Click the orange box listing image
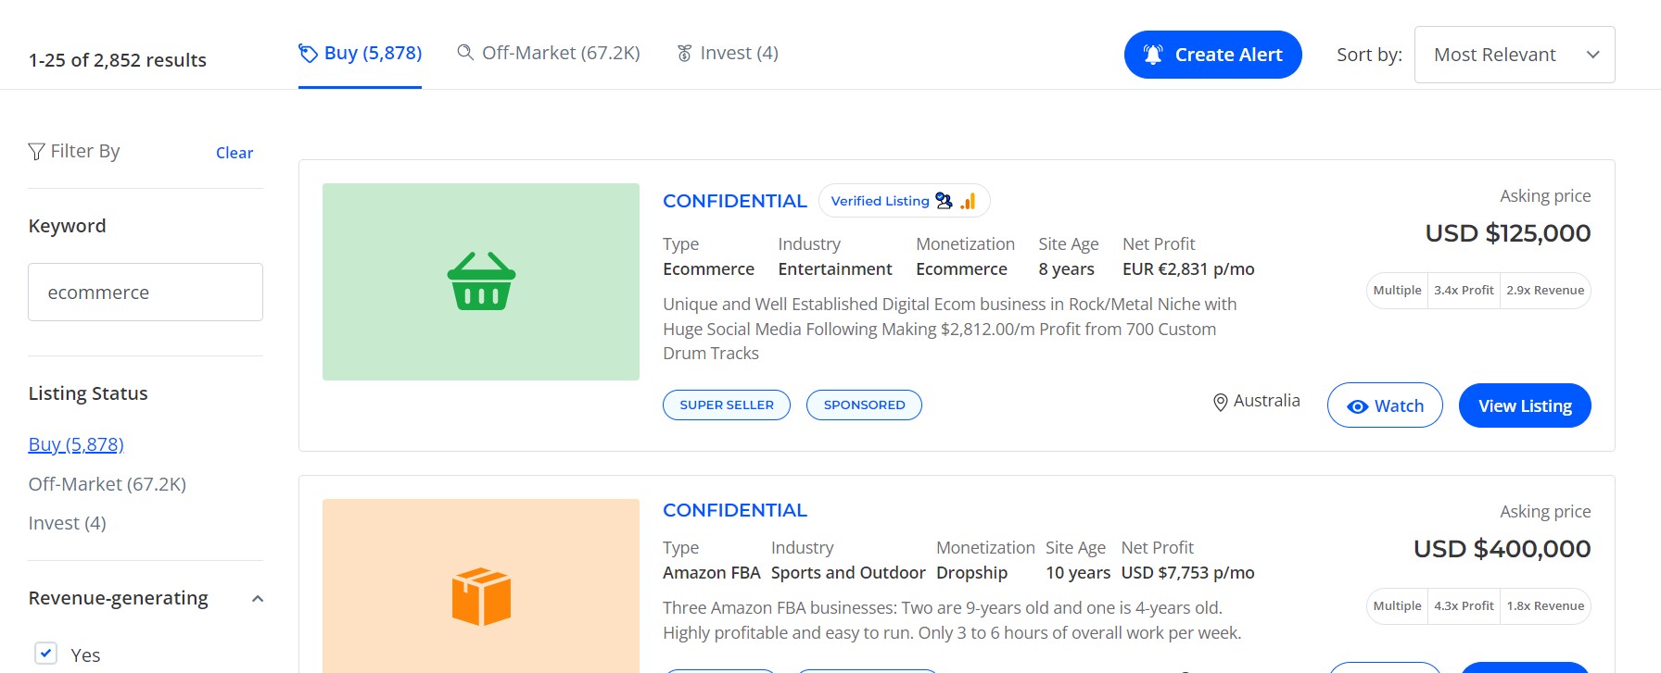Image resolution: width=1661 pixels, height=673 pixels. (x=481, y=586)
